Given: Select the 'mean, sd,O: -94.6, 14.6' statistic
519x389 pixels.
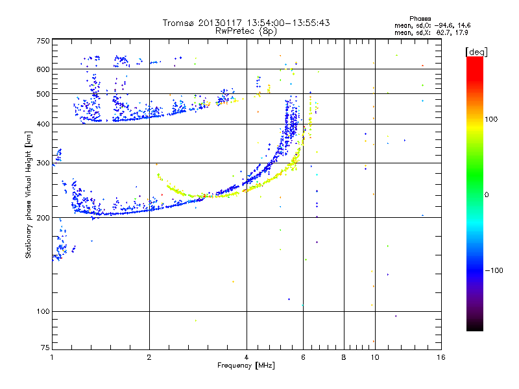Looking at the screenshot, I should click(432, 25).
